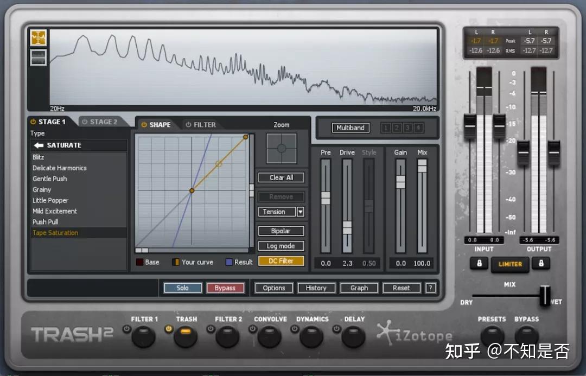Click the Clear All button
The height and width of the screenshot is (376, 586).
pos(281,177)
